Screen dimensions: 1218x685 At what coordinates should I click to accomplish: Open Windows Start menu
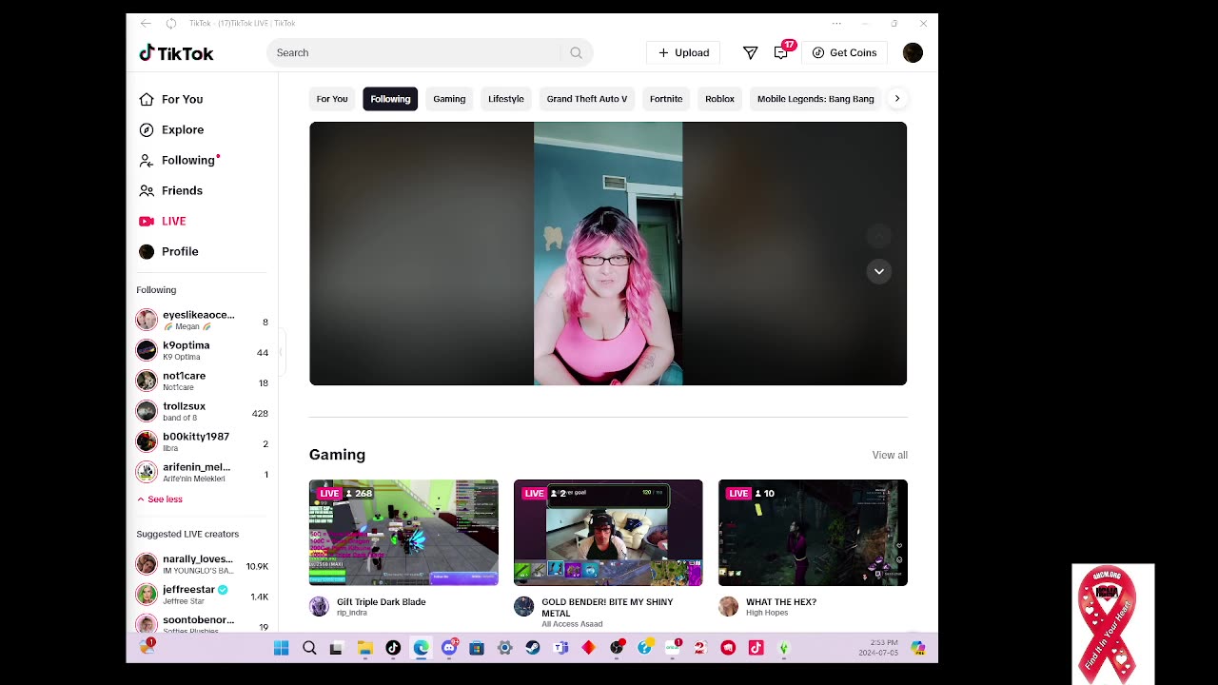pos(281,648)
